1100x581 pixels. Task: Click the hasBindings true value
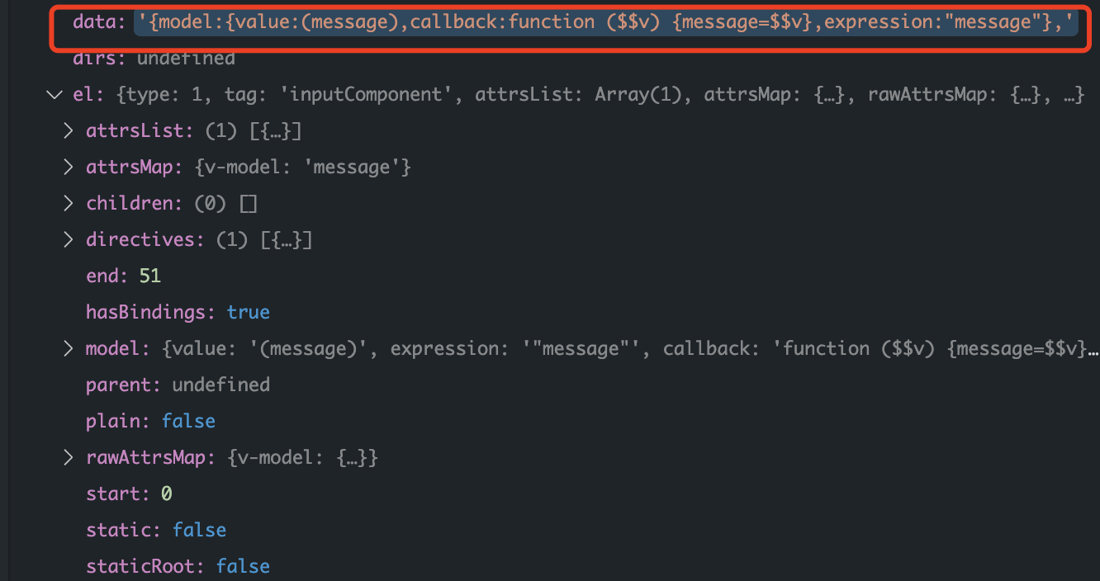pos(249,313)
